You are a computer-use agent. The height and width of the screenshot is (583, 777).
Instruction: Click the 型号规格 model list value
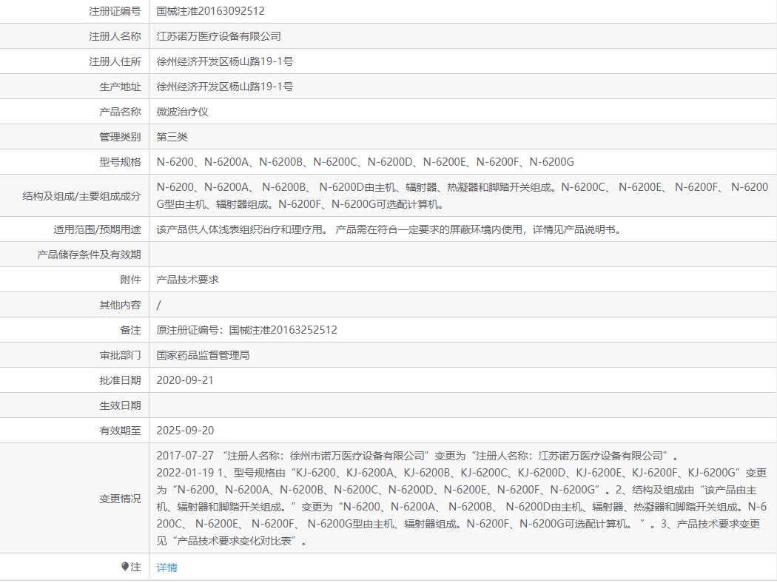click(x=366, y=162)
